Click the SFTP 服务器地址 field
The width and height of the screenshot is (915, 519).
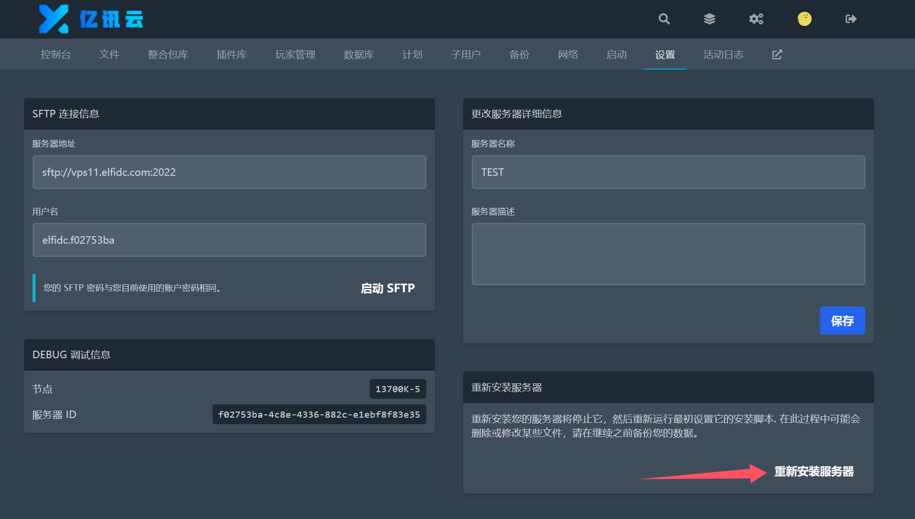tap(229, 172)
